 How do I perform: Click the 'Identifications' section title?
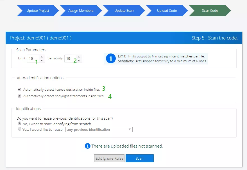coord(28,109)
